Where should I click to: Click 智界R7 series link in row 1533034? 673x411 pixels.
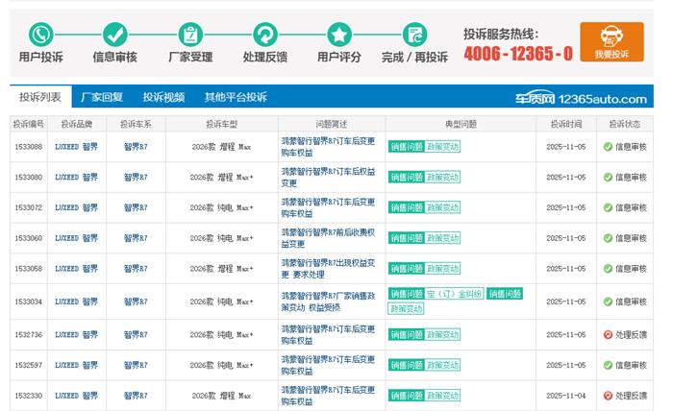coord(137,302)
